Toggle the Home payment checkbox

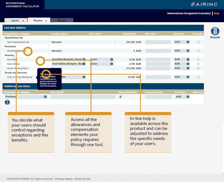click(120, 97)
